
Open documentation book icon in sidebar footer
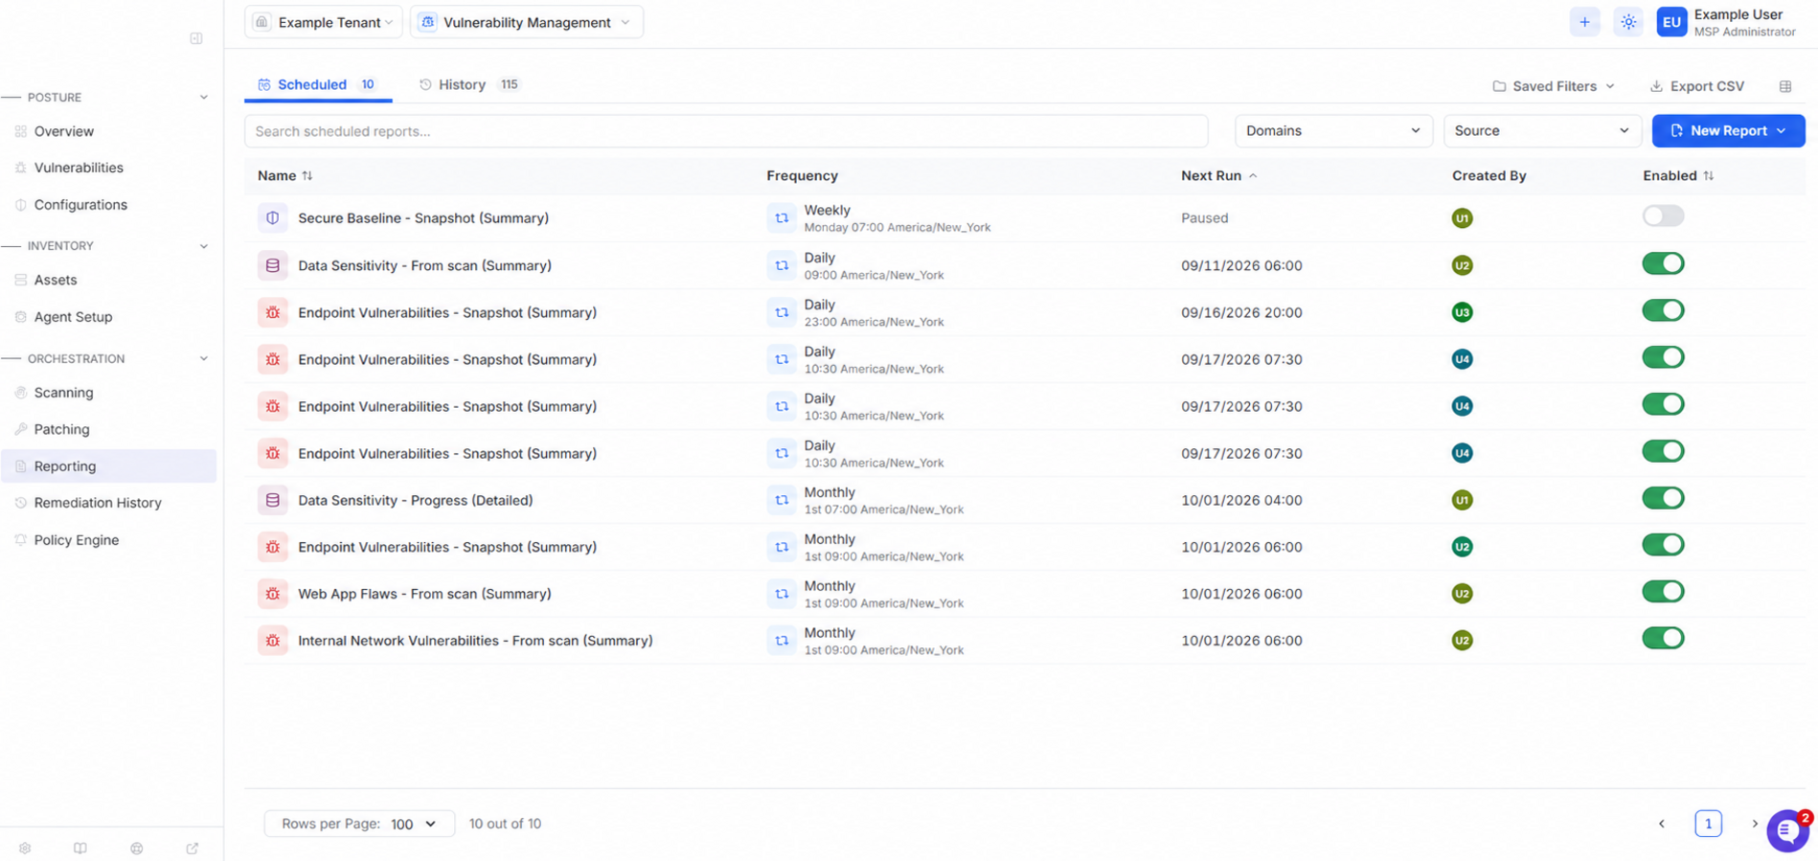click(80, 849)
